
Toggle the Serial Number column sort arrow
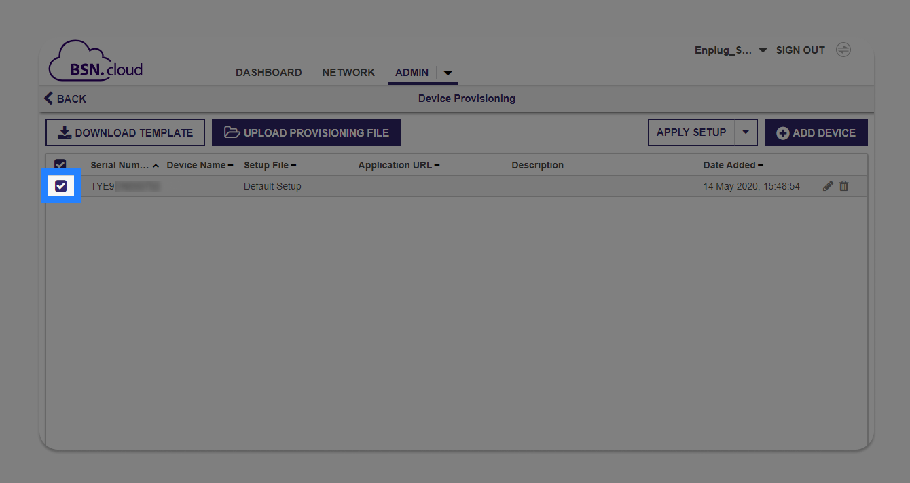155,165
